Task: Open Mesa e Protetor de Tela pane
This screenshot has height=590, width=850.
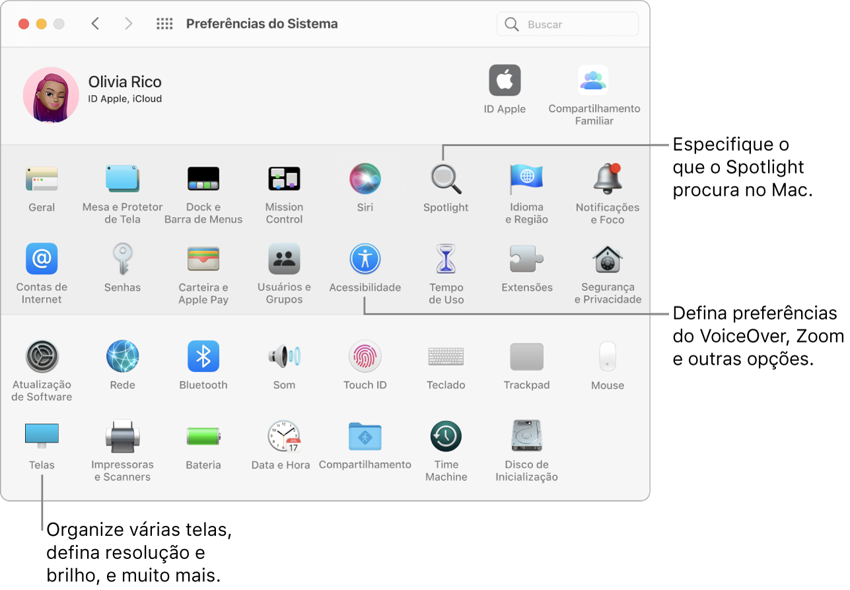Action: tap(122, 179)
